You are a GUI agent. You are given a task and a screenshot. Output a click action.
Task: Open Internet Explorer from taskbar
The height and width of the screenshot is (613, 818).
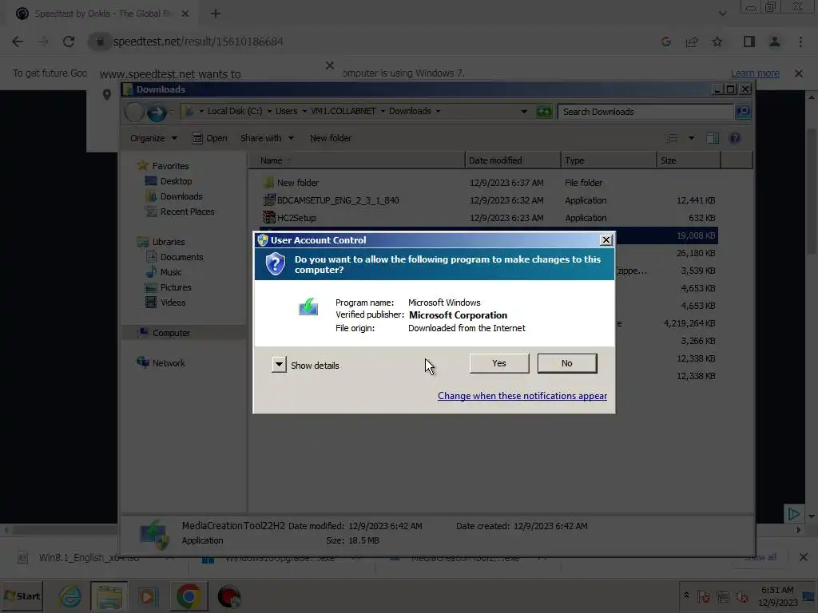pyautogui.click(x=70, y=596)
